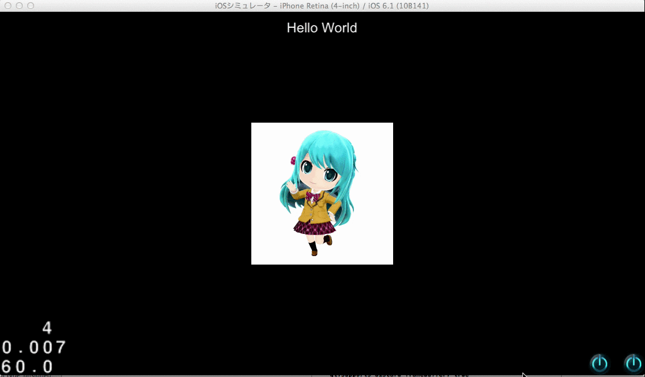This screenshot has height=377, width=645.
Task: Close the iOS Simulator window
Action: click(x=8, y=6)
